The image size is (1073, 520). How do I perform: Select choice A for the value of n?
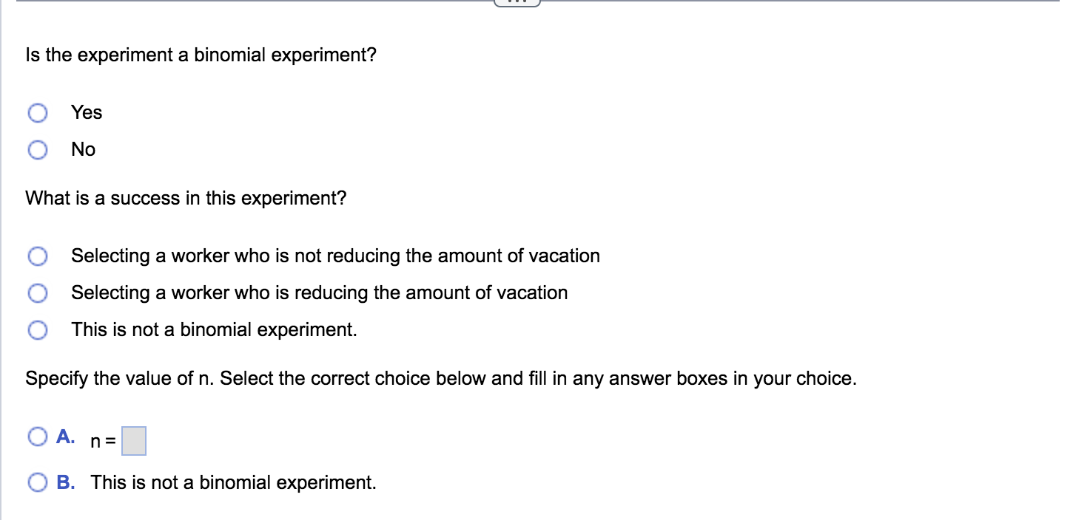[38, 437]
